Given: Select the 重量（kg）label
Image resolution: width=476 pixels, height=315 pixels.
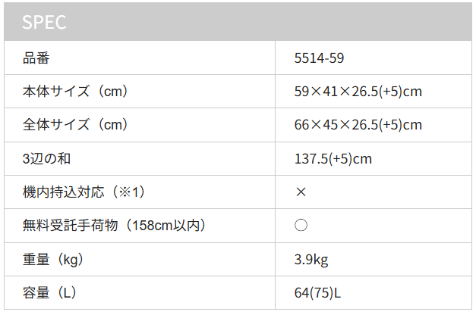Looking at the screenshot, I should tap(53, 260).
